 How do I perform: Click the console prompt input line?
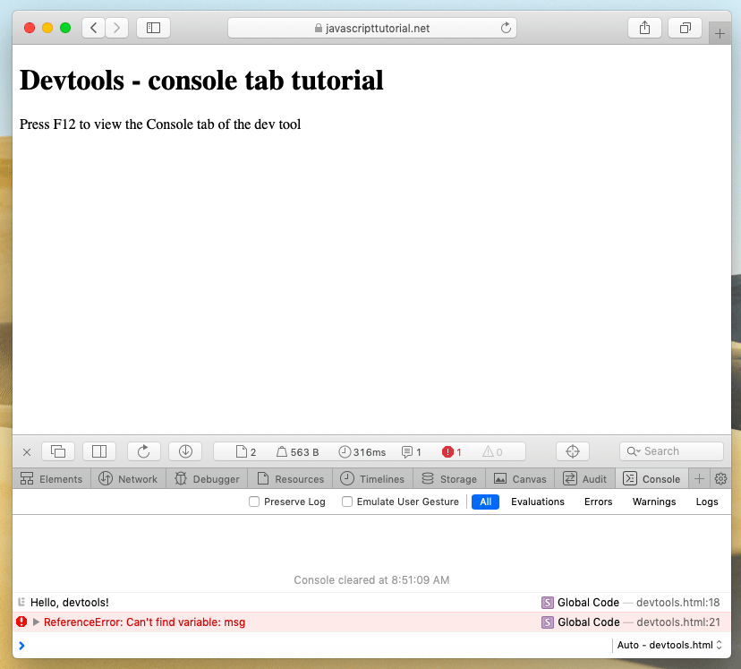tap(314, 645)
